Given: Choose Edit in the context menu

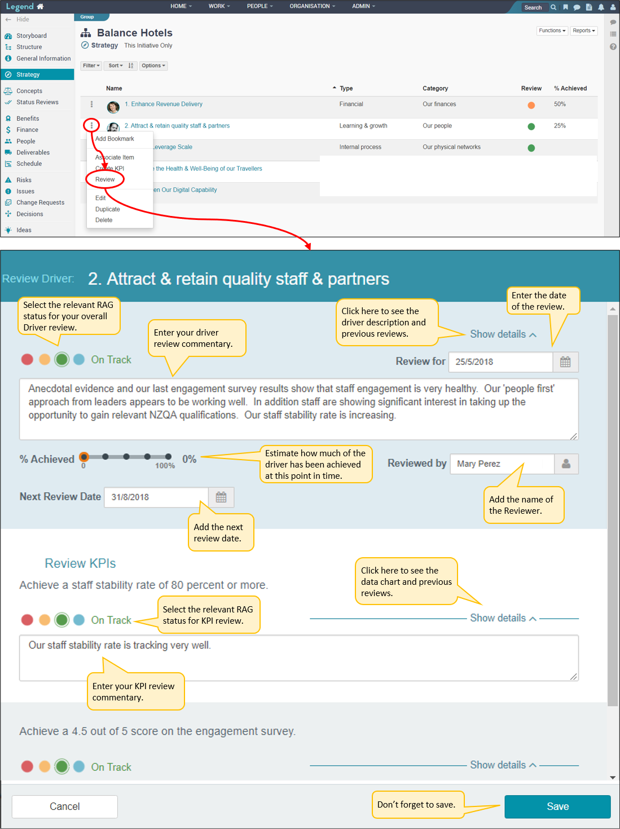Looking at the screenshot, I should [x=100, y=199].
